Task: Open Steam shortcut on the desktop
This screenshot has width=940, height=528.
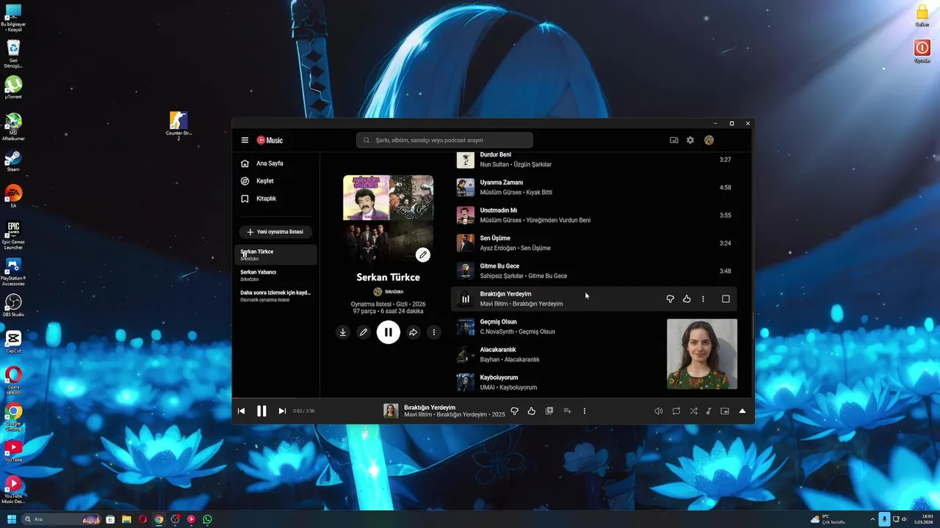Action: 13,161
